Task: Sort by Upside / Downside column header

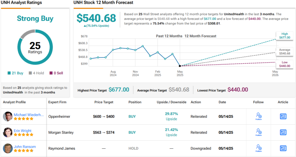Action: [x=171, y=102]
